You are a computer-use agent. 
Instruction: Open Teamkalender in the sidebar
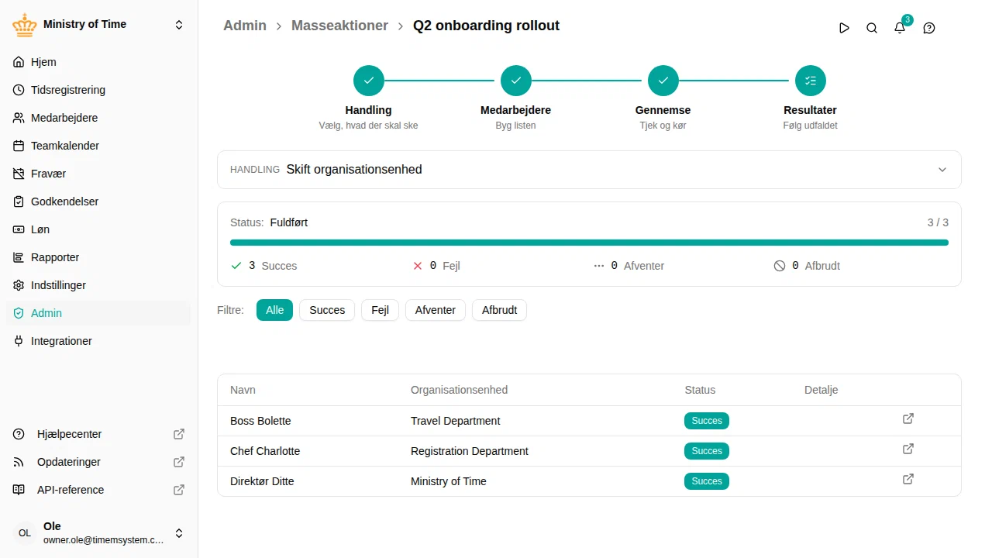coord(98,146)
